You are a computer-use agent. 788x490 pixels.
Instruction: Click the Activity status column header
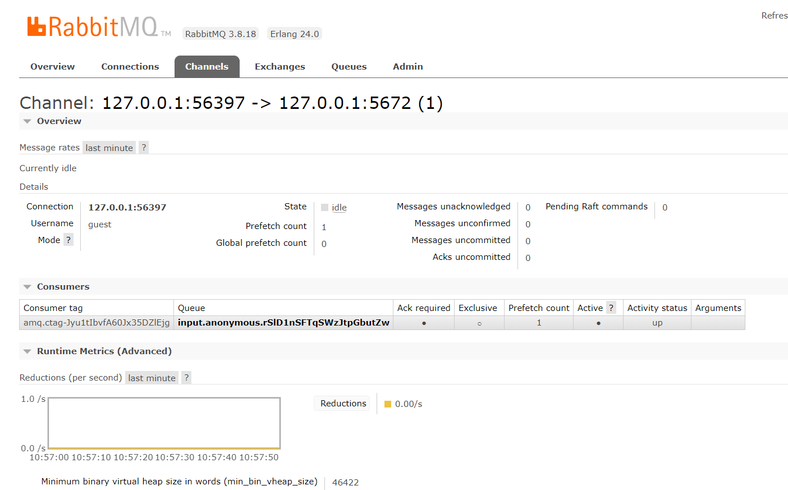pos(657,308)
